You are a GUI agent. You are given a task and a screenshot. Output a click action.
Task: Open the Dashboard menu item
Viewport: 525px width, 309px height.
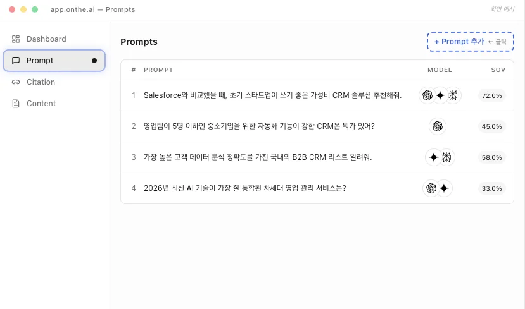46,39
